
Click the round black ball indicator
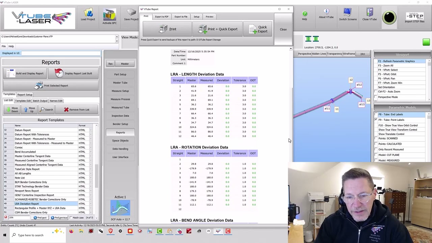[x=389, y=18]
